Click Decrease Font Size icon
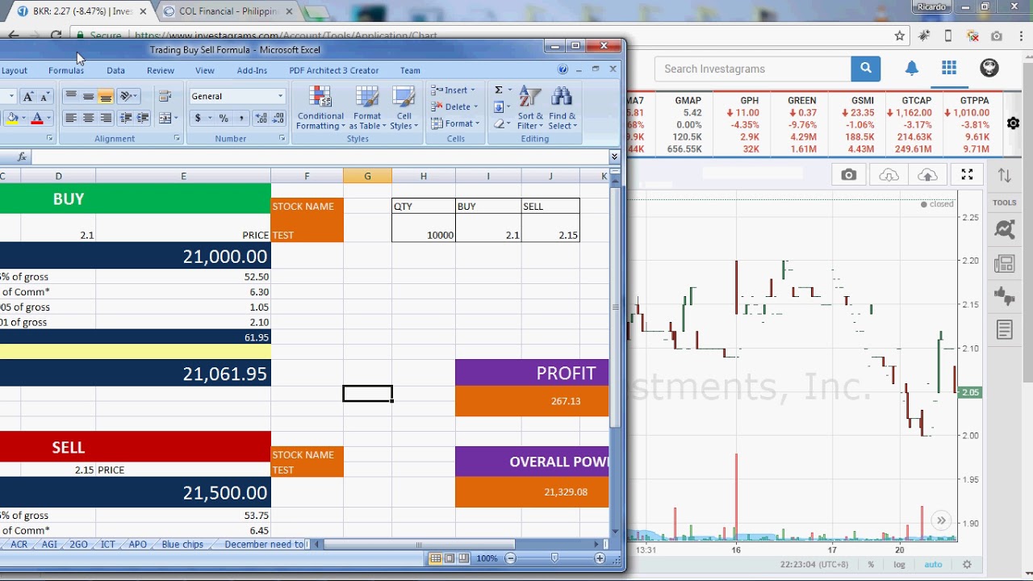The image size is (1033, 581). (45, 97)
